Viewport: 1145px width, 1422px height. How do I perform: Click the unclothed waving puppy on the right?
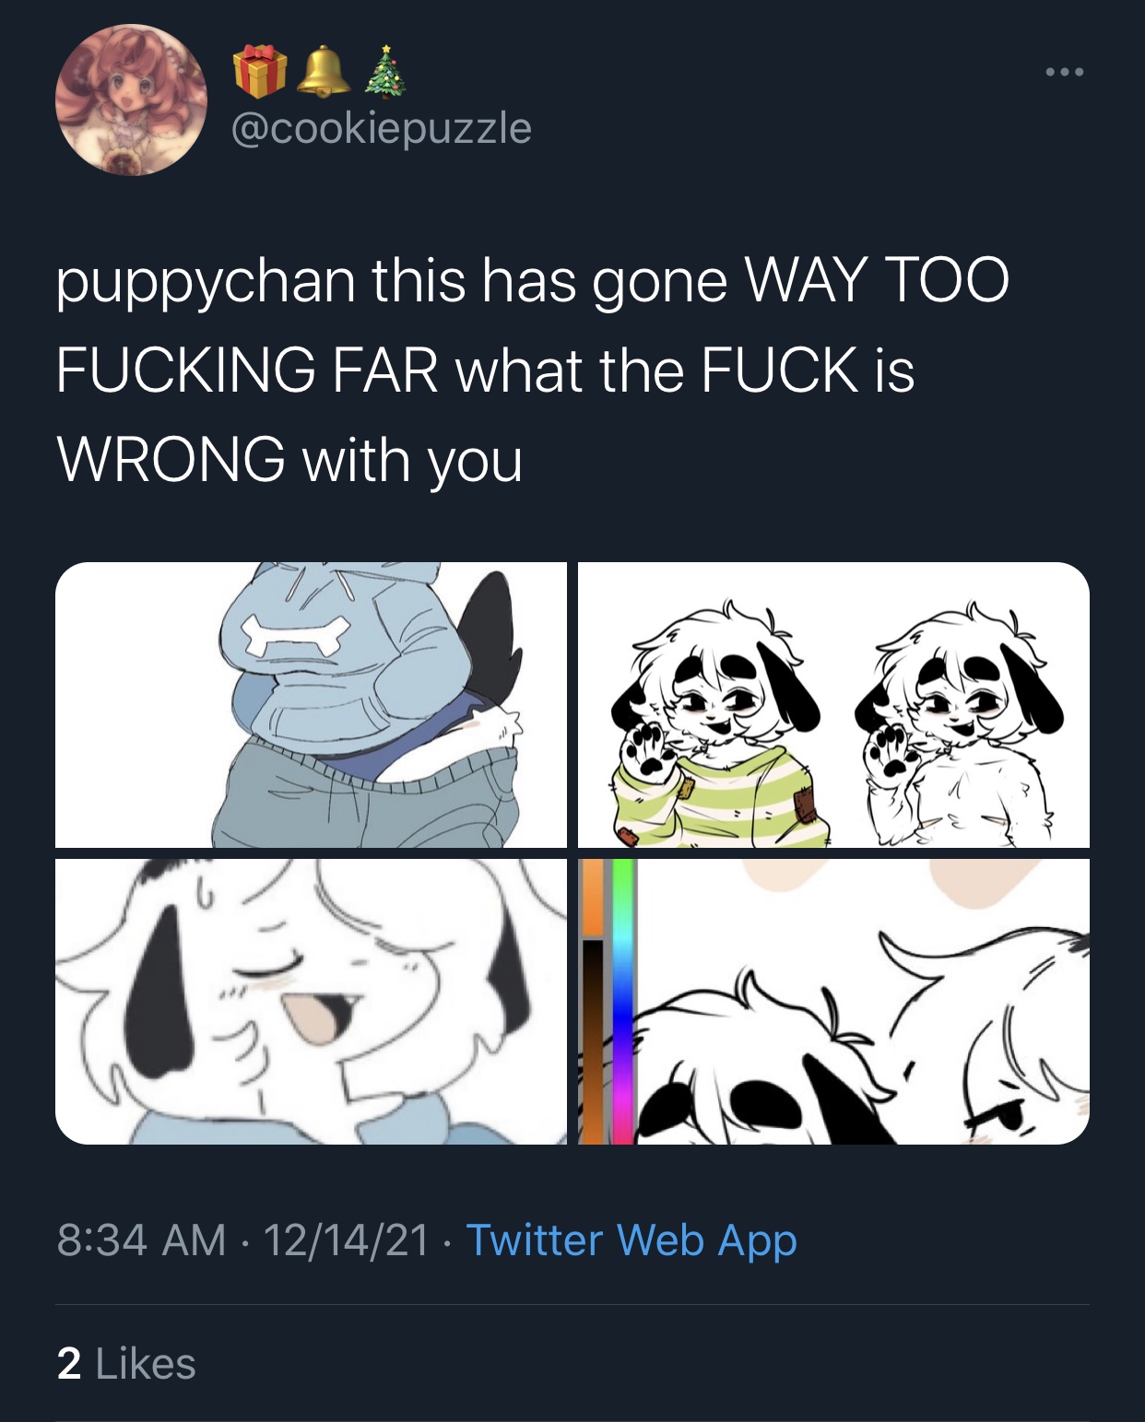[x=959, y=723]
